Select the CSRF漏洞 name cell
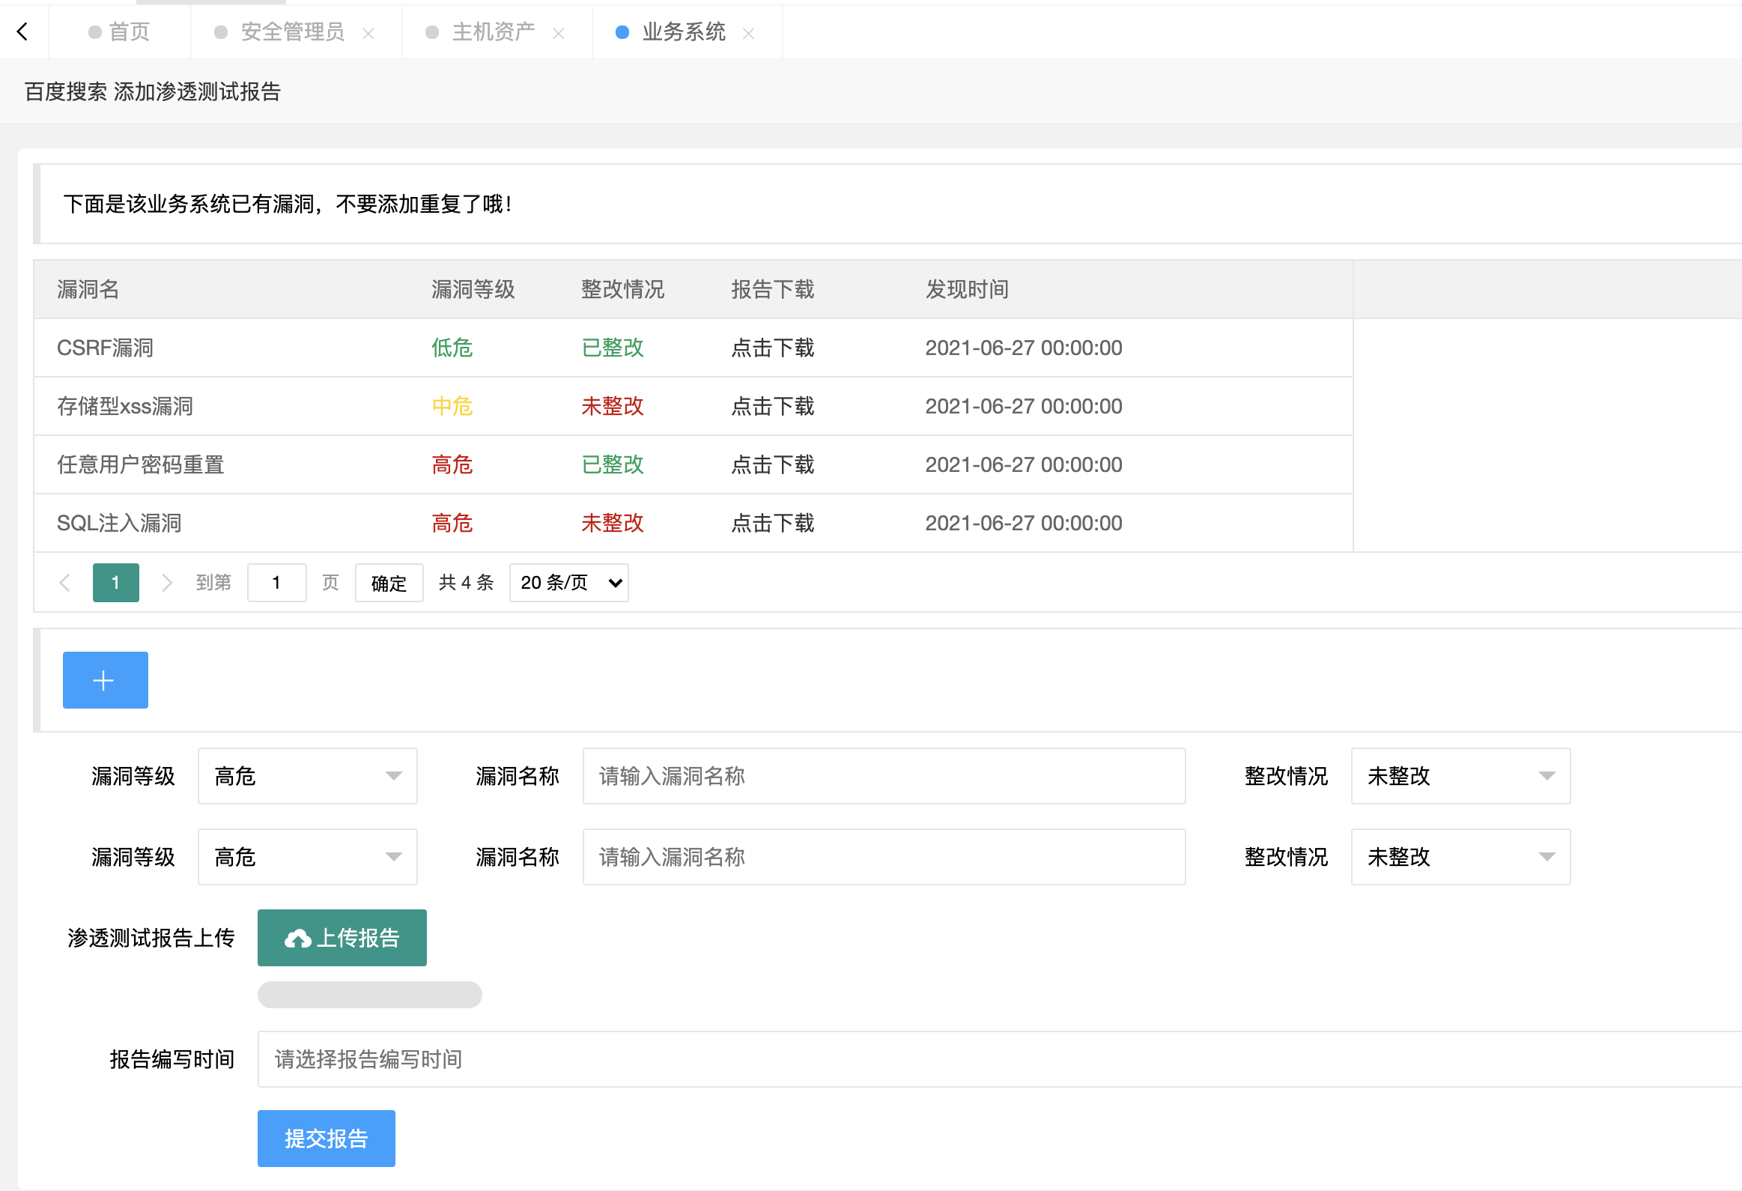This screenshot has height=1191, width=1742. (105, 348)
